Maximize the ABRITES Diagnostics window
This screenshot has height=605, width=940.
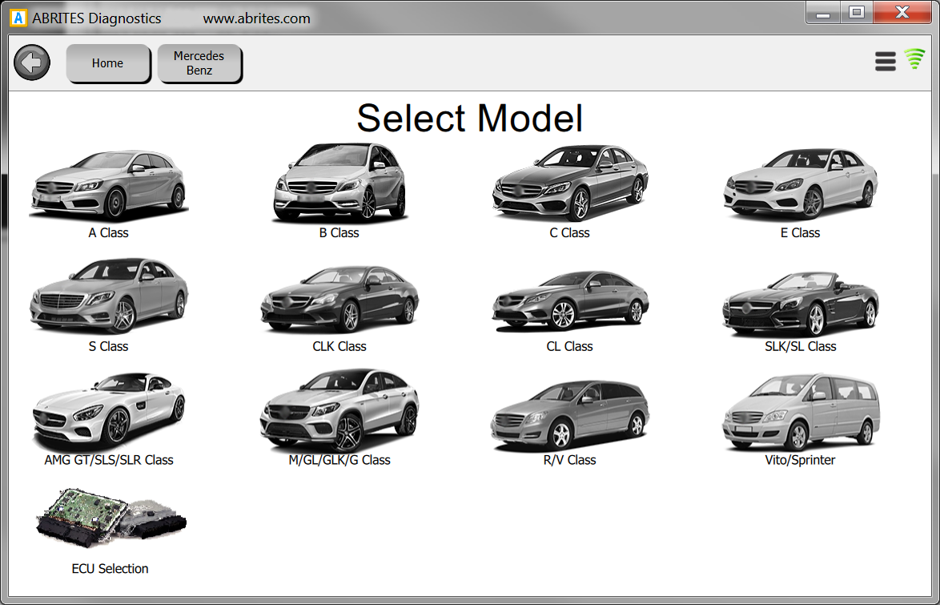pos(857,13)
